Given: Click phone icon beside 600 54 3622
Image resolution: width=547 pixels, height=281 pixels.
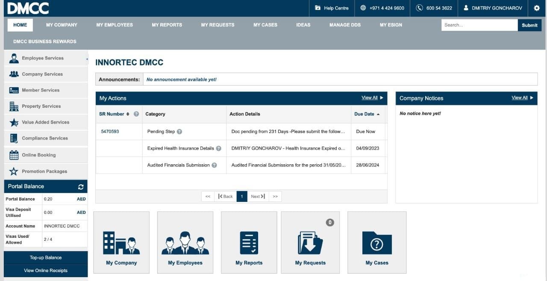Looking at the screenshot, I should pyautogui.click(x=419, y=8).
